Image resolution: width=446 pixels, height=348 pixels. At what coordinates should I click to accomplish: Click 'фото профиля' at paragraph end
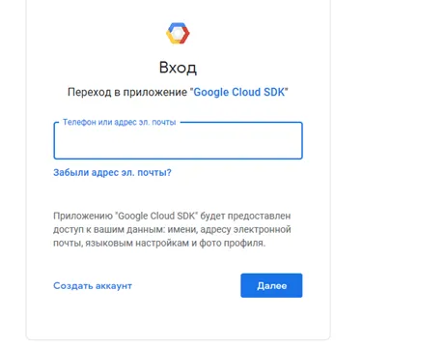(231, 244)
